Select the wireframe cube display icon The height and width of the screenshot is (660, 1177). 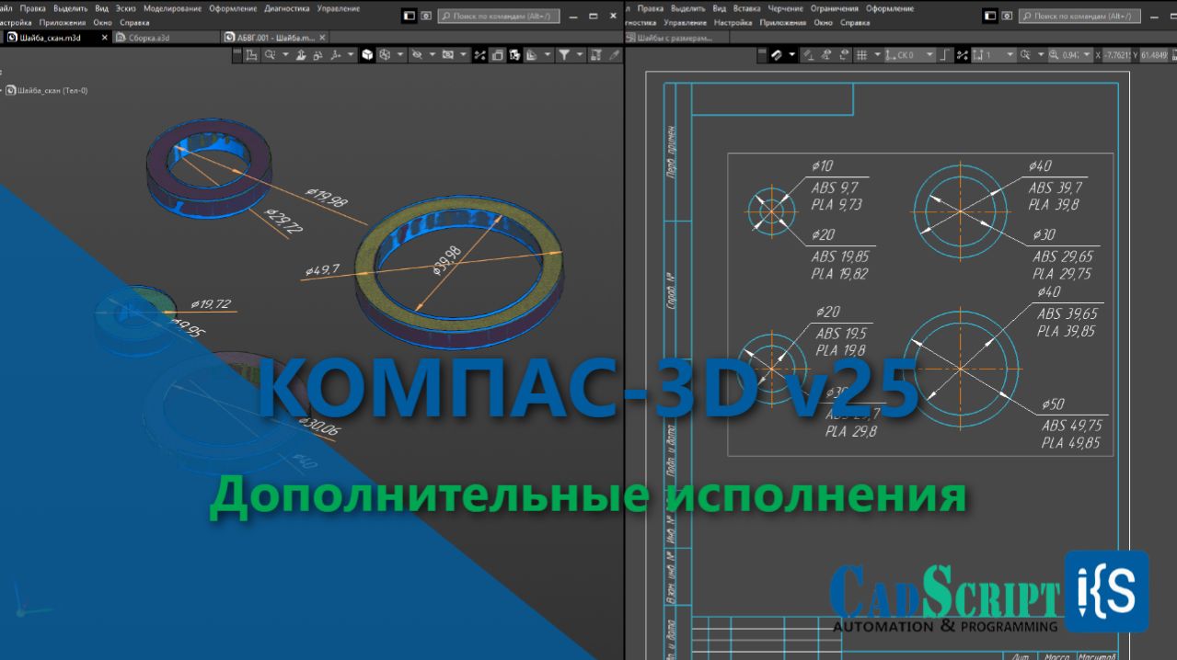coord(385,55)
